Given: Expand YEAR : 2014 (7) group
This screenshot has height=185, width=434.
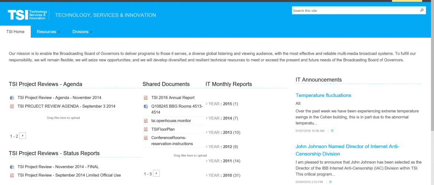Looking at the screenshot, I should (207, 118).
